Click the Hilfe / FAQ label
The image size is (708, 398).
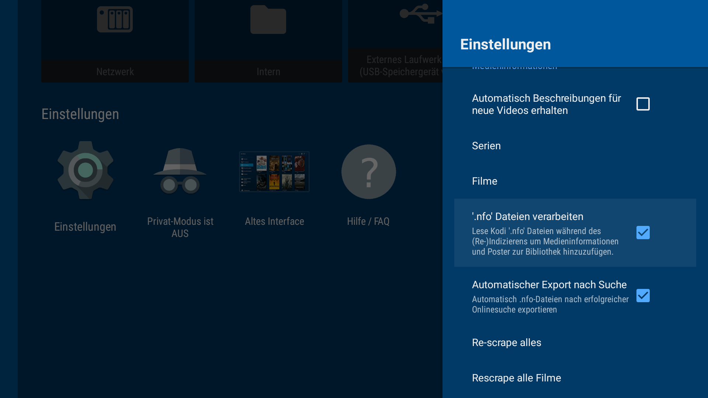(368, 221)
